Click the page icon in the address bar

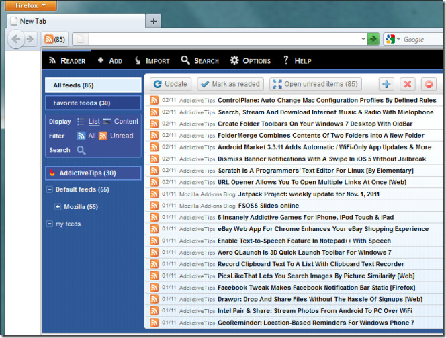80,39
